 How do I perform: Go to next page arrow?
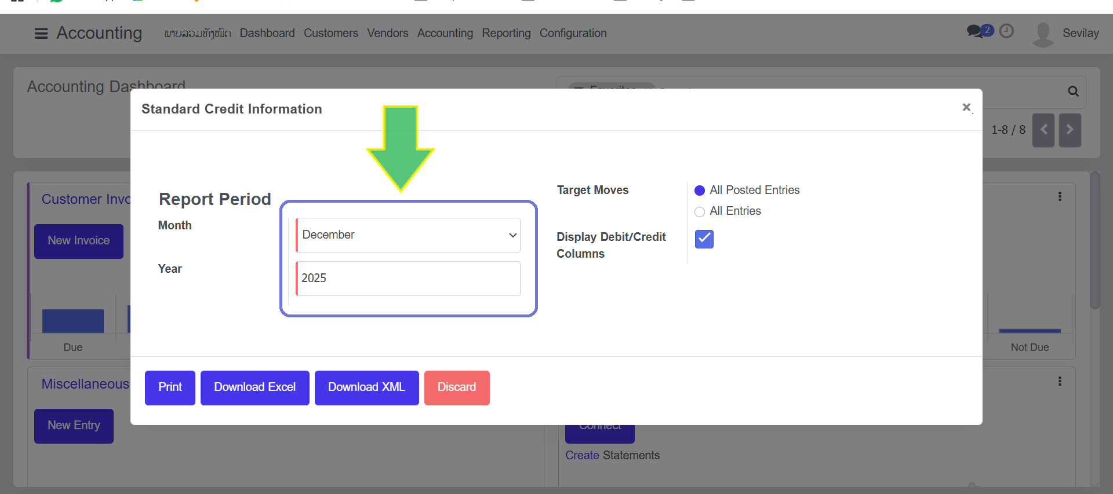tap(1070, 130)
